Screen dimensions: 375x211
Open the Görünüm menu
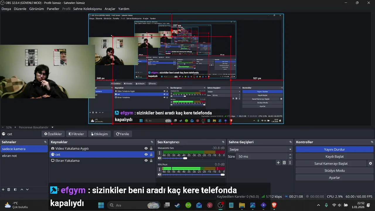[x=36, y=9]
